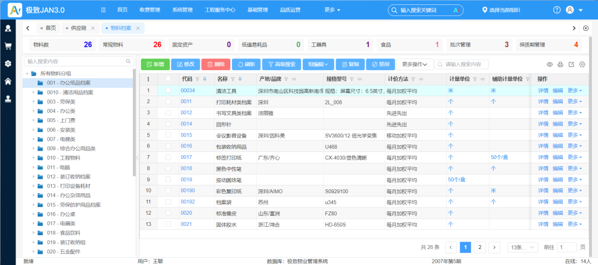
Task: Check the row for 回形针
Action: point(168,124)
